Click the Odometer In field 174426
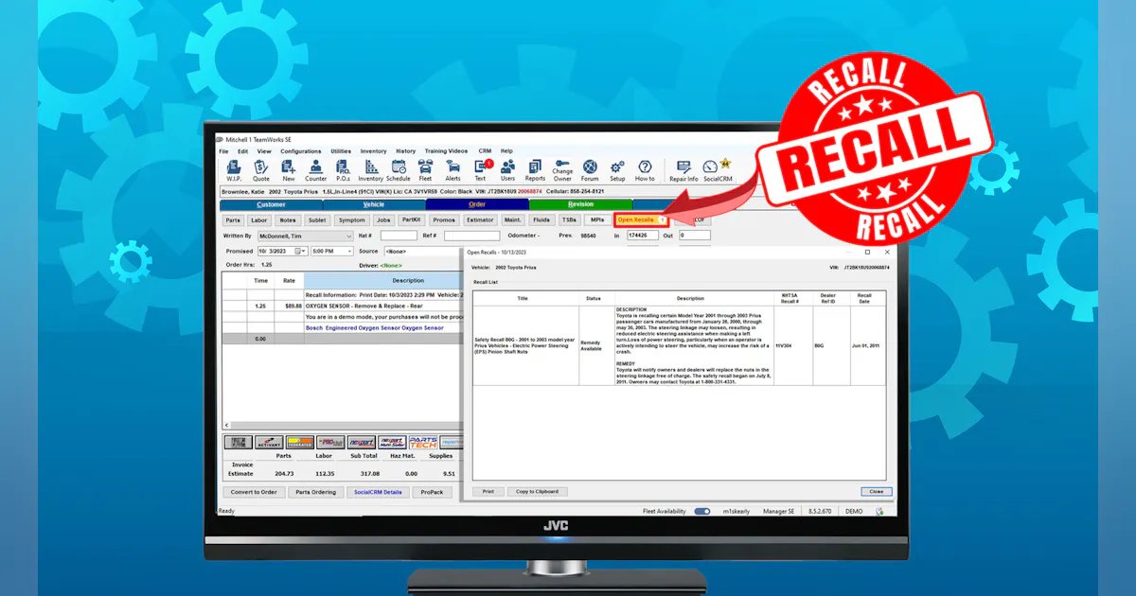 point(642,236)
